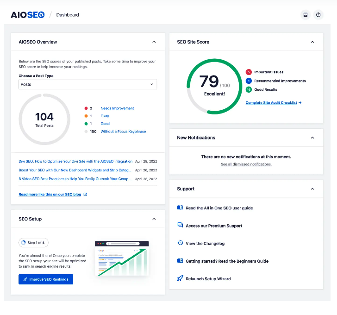The width and height of the screenshot is (337, 315).
Task: Open Read the All in One SEO user guide
Action: click(219, 208)
